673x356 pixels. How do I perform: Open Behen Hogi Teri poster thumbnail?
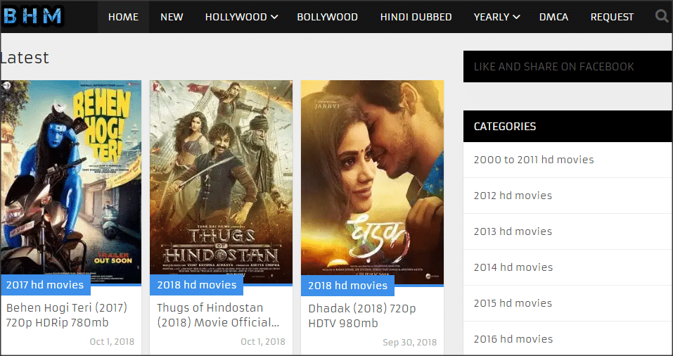[x=70, y=176]
